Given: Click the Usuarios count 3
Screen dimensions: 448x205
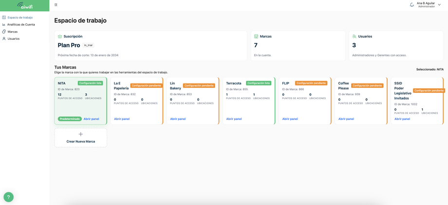Looking at the screenshot, I should pos(354,45).
